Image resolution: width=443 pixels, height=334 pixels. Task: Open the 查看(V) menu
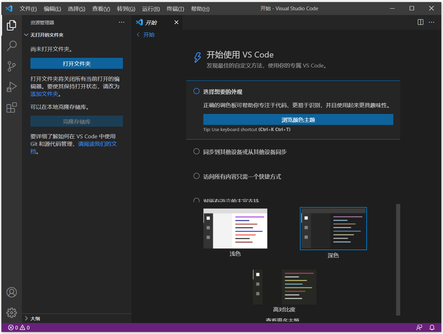coord(101,9)
